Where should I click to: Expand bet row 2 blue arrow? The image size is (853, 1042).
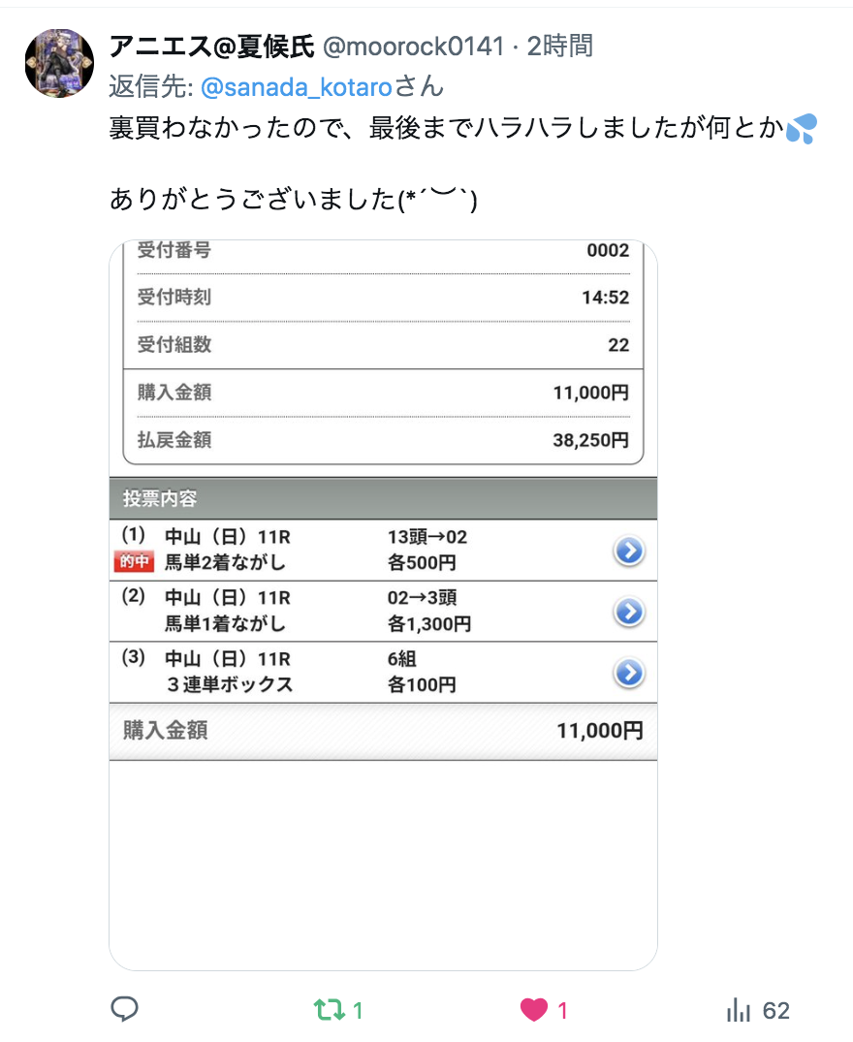coord(629,612)
